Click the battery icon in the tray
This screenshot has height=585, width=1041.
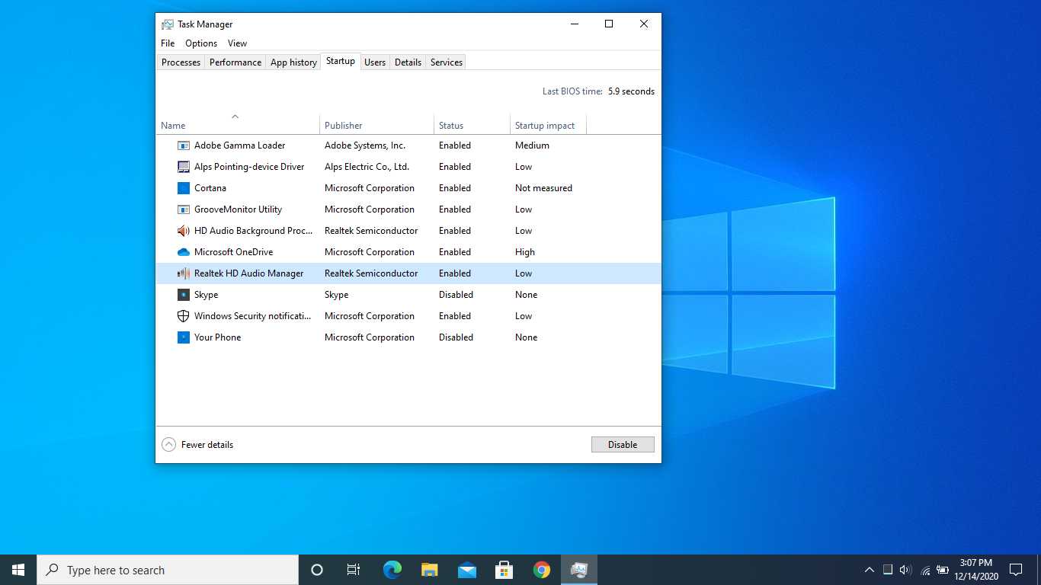click(943, 570)
